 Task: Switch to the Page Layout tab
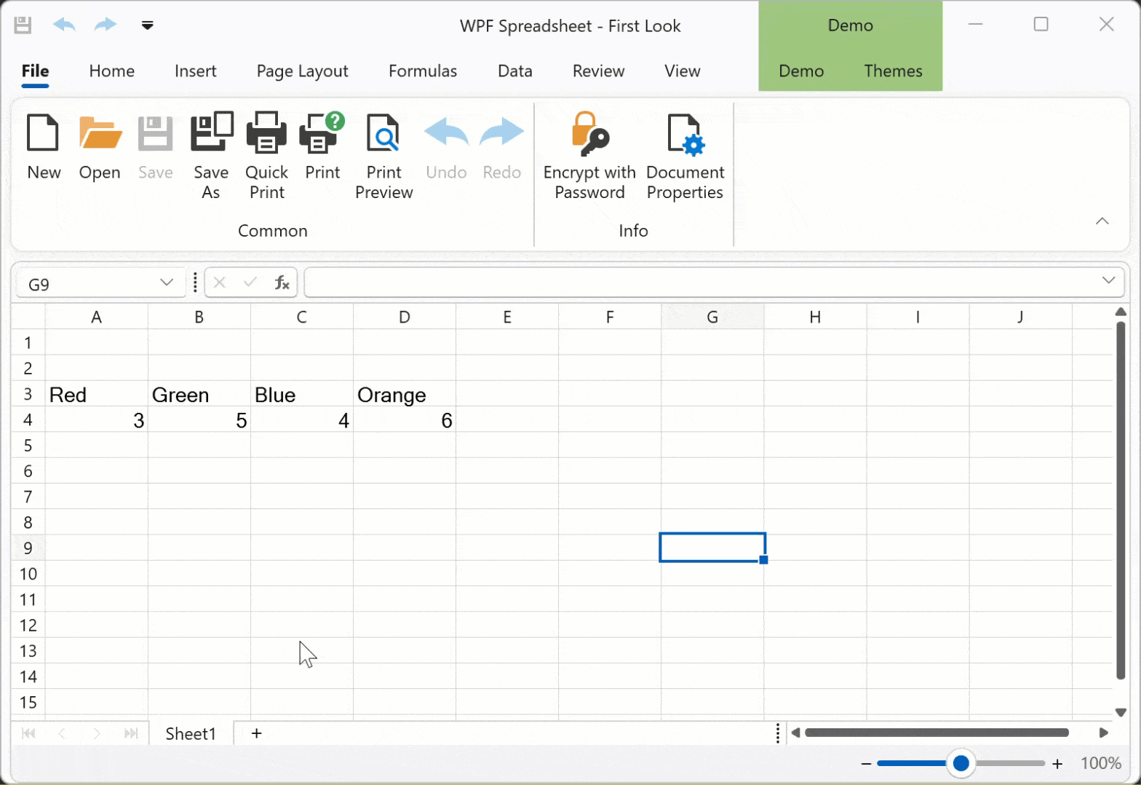click(302, 71)
